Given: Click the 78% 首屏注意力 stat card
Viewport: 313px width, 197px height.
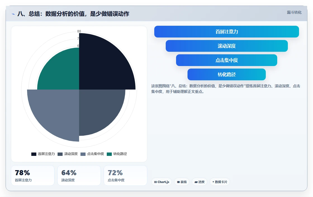Looking at the screenshot, I should click(33, 175).
